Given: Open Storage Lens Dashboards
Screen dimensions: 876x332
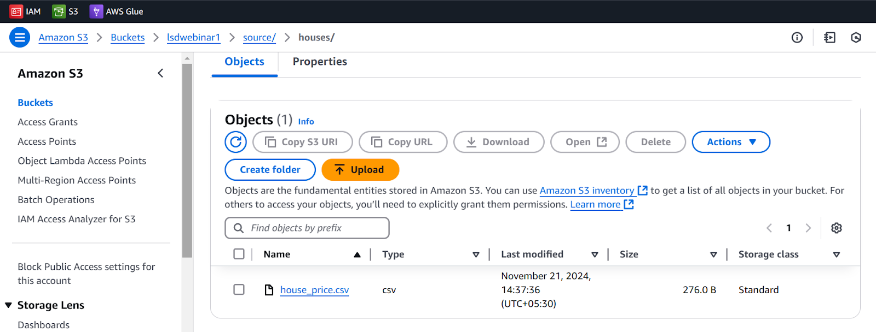Looking at the screenshot, I should pyautogui.click(x=44, y=325).
